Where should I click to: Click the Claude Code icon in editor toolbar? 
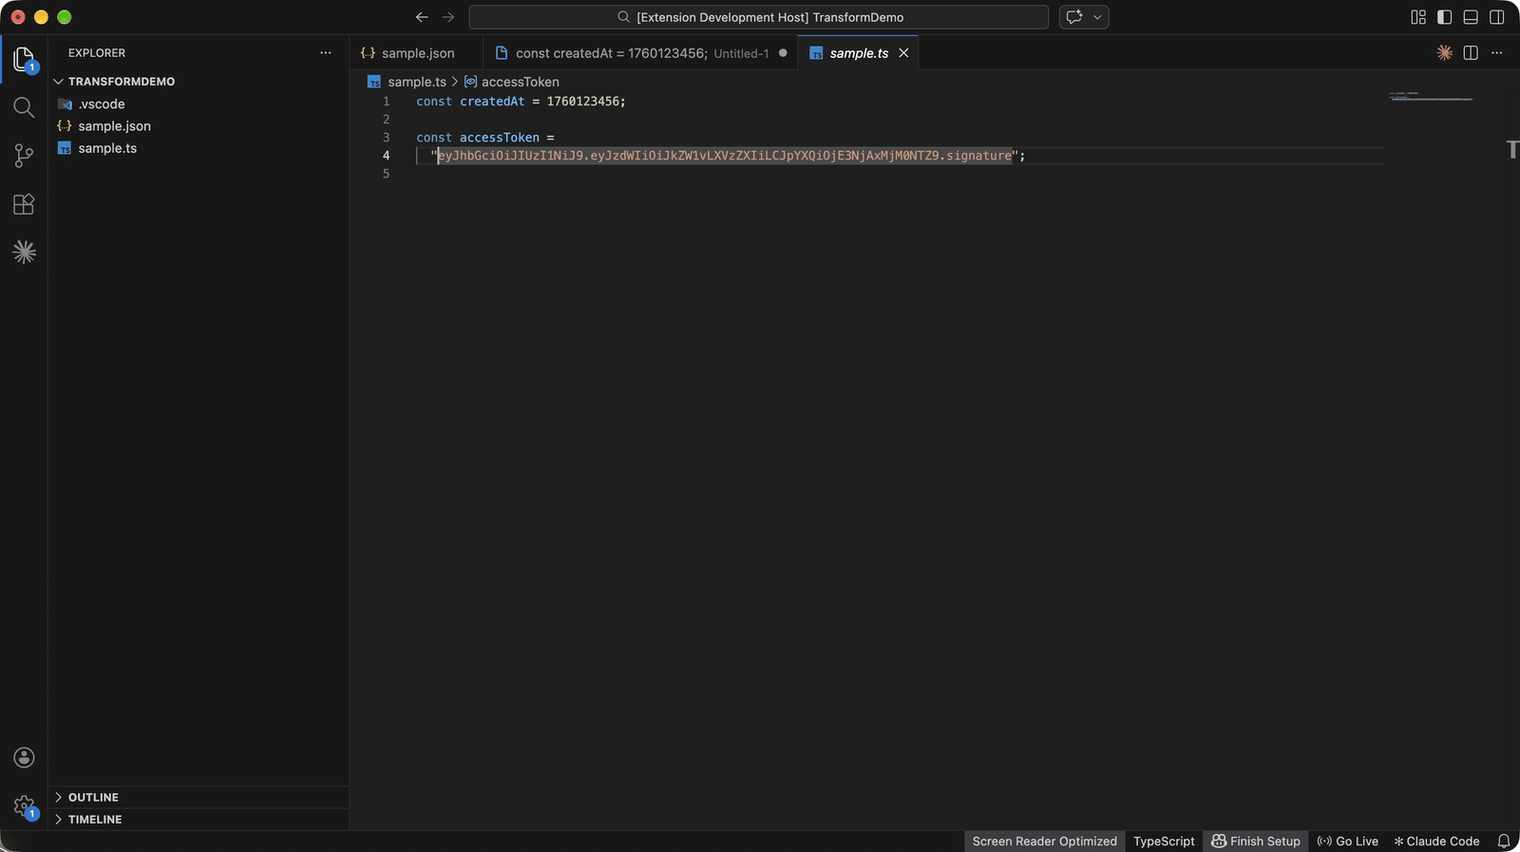pyautogui.click(x=1444, y=53)
